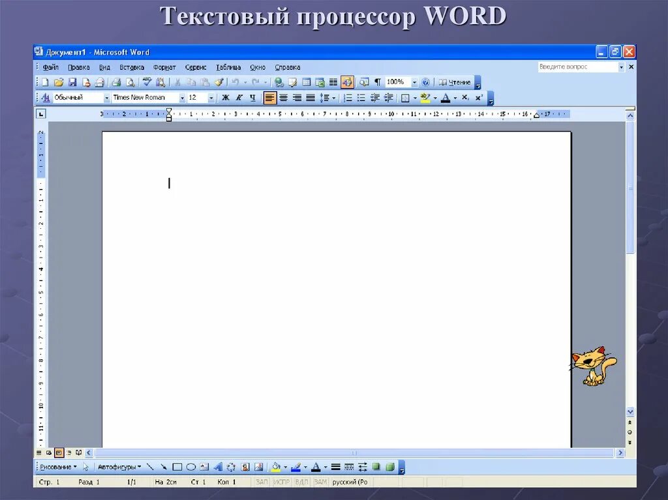Open the Вставка menu
Viewport: 668px width, 500px height.
(x=132, y=67)
